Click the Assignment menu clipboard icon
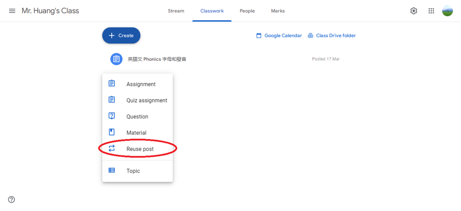This screenshot has height=211, width=461. (x=112, y=84)
